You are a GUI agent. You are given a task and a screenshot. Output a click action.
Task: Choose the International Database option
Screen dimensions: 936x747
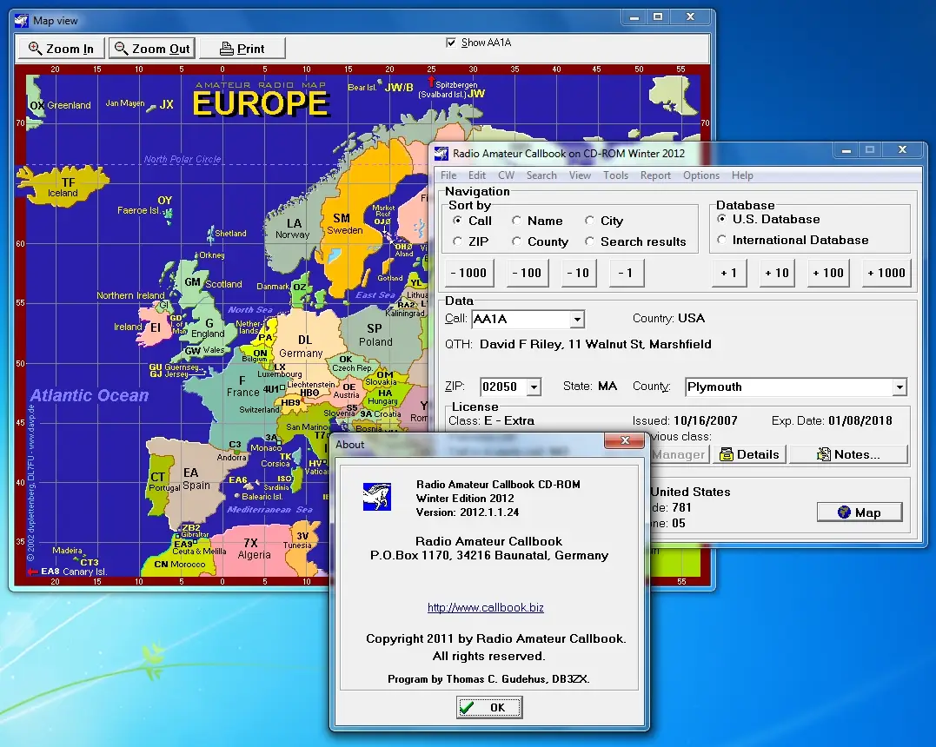pos(721,239)
